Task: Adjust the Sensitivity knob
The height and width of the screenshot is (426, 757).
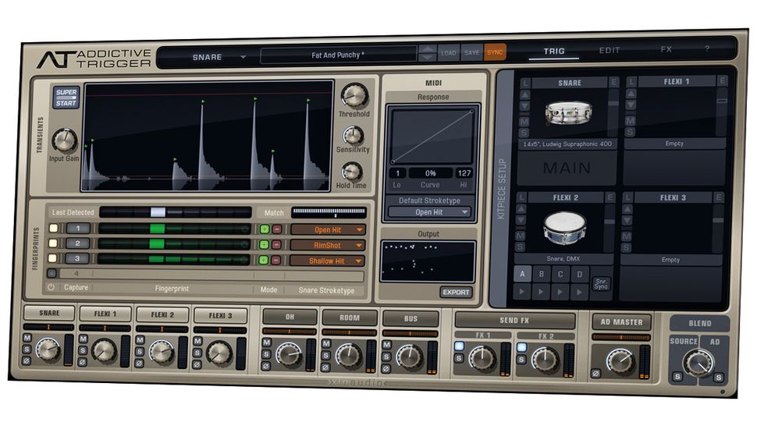Action: click(353, 136)
